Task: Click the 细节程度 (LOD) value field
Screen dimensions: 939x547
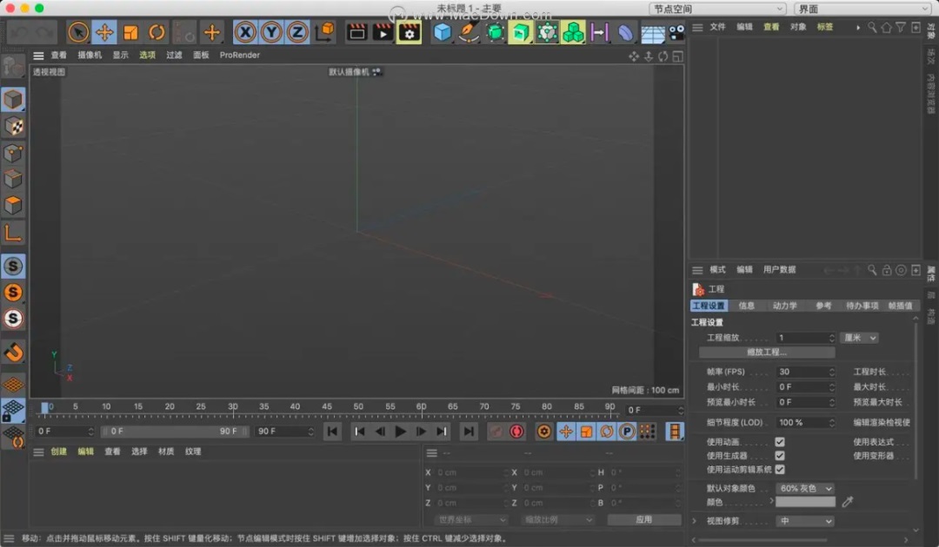Action: point(805,423)
